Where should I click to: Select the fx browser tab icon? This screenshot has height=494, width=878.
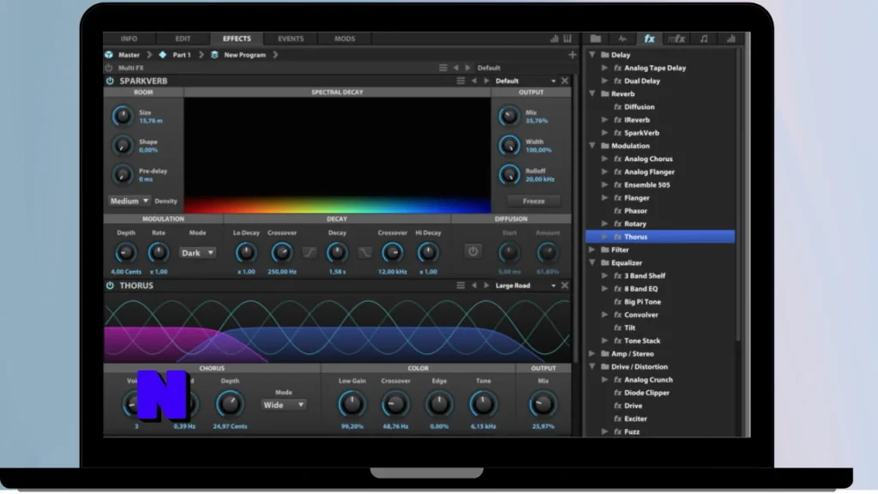point(649,39)
